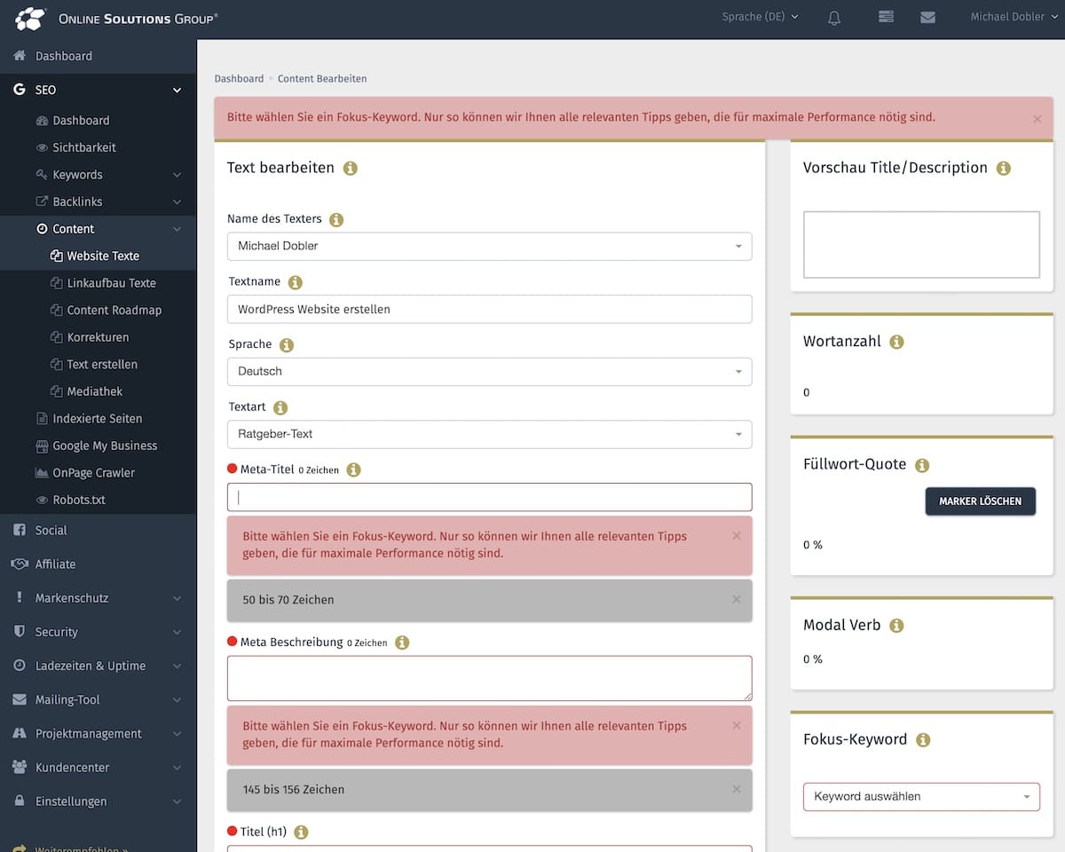Close the '145 bis 156 Zeichen' hint
Viewport: 1065px width, 852px height.
736,789
